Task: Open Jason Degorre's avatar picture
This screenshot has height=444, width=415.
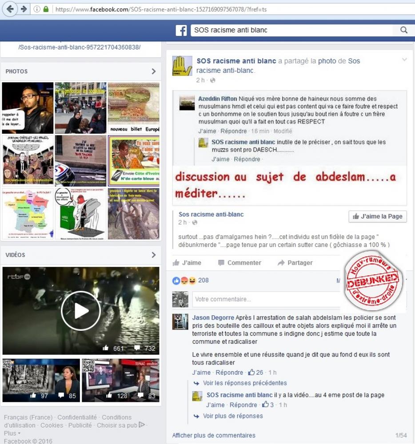Action: (x=180, y=321)
